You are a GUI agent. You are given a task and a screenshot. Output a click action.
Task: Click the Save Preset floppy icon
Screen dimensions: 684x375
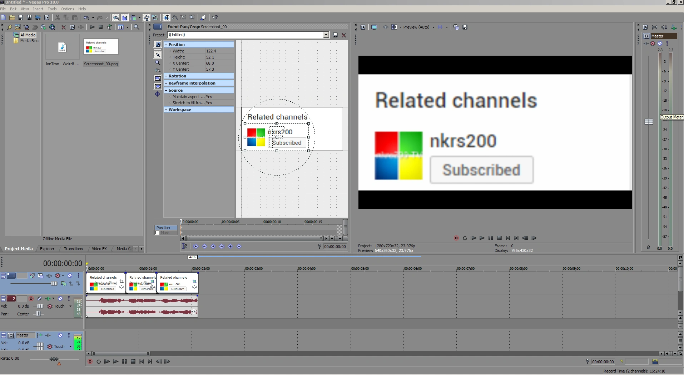tap(335, 35)
